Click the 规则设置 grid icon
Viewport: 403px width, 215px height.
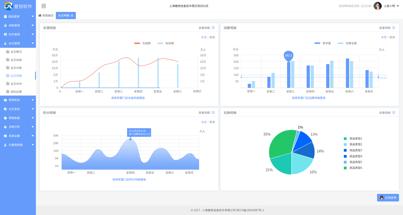8,91
